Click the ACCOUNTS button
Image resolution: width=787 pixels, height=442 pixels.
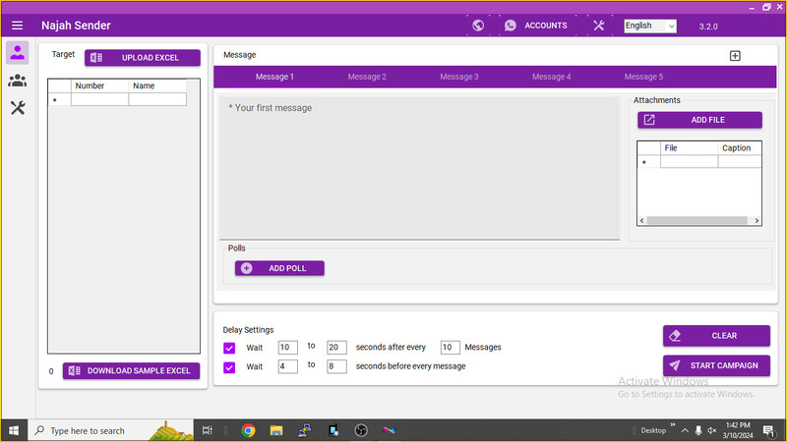pyautogui.click(x=536, y=26)
